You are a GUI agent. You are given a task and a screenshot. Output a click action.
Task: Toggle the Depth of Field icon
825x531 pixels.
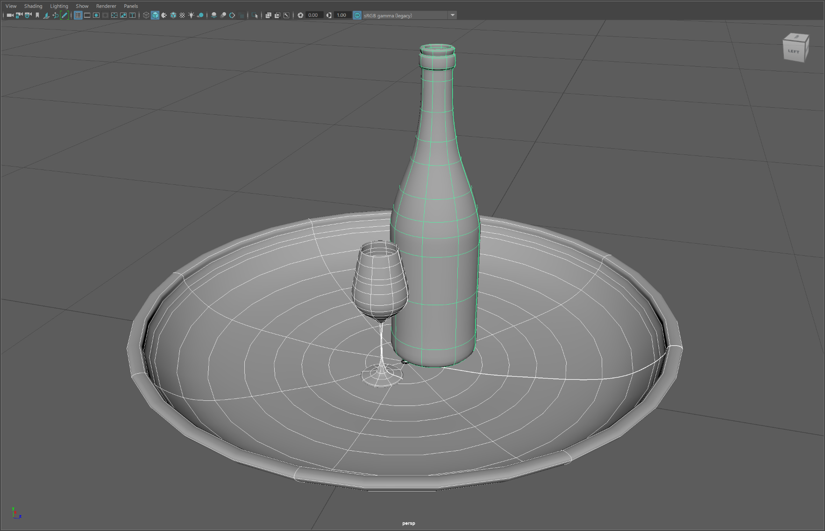click(x=241, y=15)
